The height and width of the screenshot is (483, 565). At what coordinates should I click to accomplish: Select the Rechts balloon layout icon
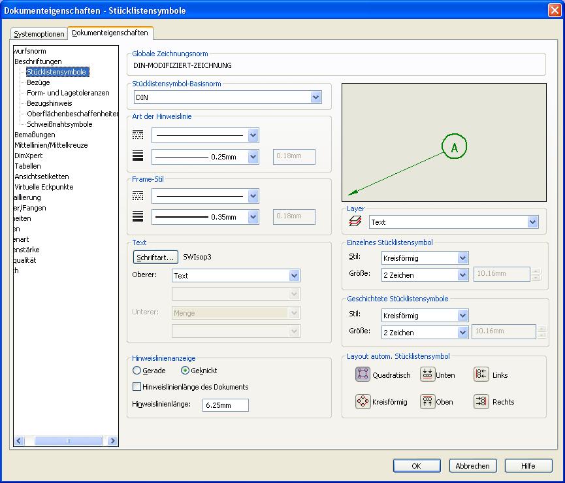pyautogui.click(x=481, y=401)
